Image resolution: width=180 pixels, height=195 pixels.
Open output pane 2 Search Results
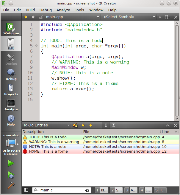coord(116,190)
